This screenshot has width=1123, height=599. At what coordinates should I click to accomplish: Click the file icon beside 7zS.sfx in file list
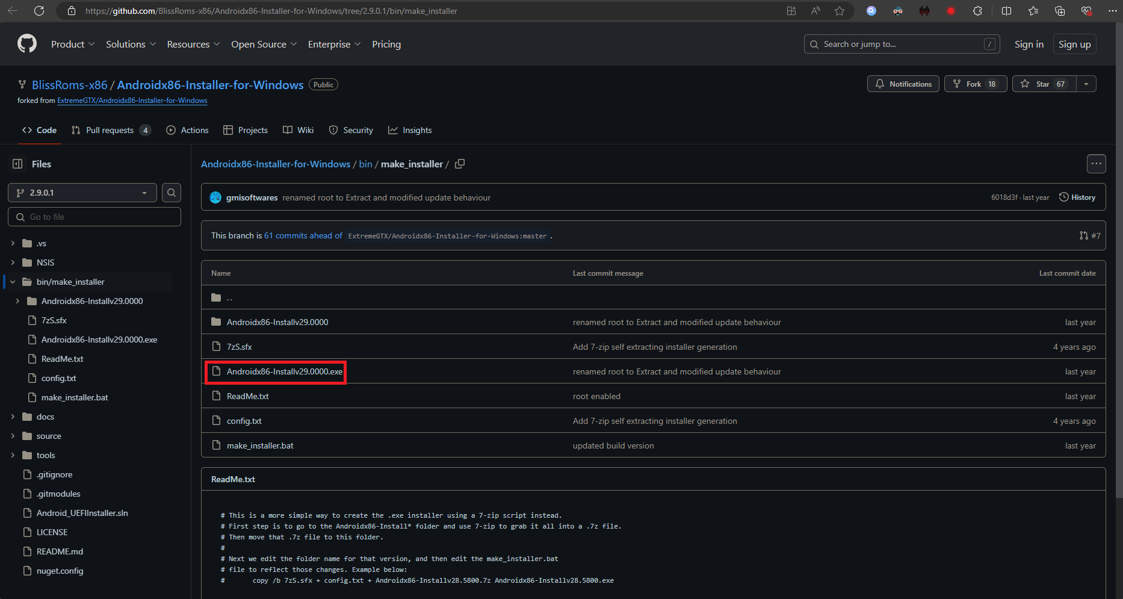pyautogui.click(x=217, y=347)
